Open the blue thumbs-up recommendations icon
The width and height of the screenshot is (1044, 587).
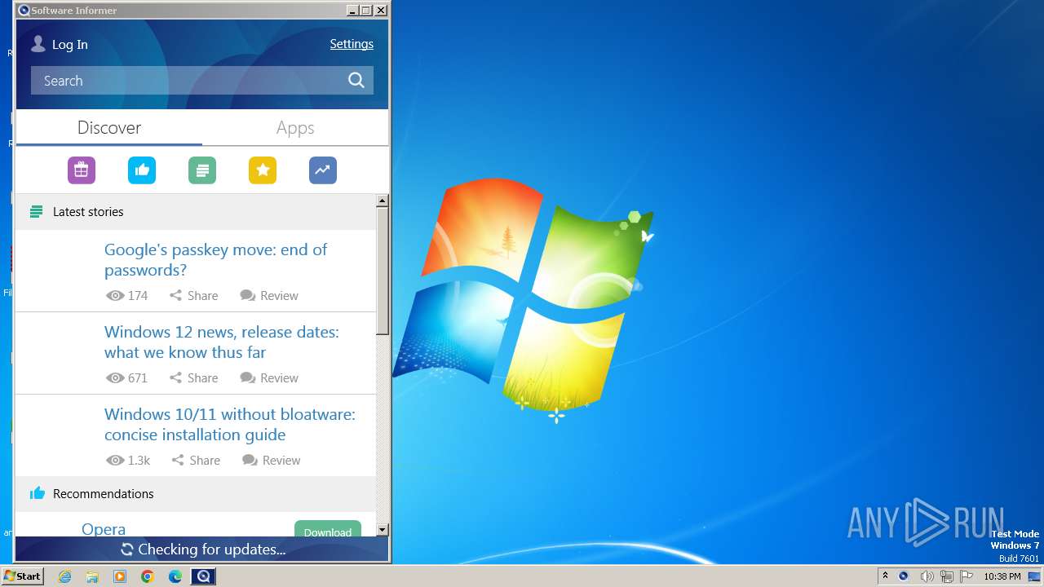(x=142, y=170)
